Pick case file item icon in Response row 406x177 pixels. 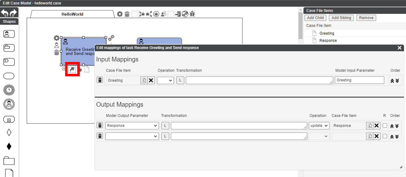click(x=370, y=126)
